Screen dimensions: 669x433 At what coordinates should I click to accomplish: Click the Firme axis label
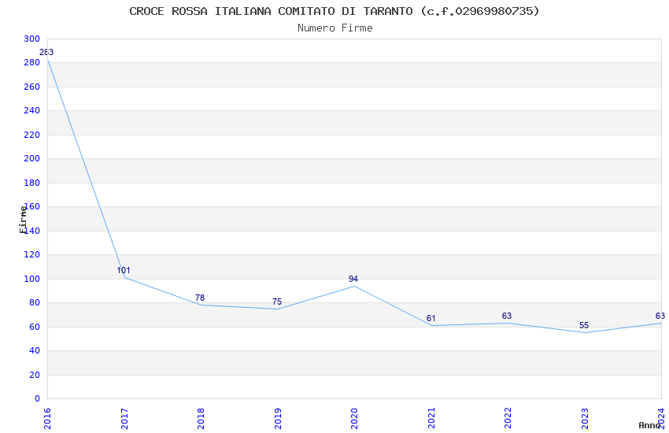24,220
